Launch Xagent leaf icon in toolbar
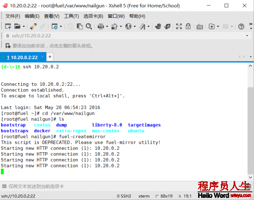This screenshot has width=254, height=200. (167, 26)
